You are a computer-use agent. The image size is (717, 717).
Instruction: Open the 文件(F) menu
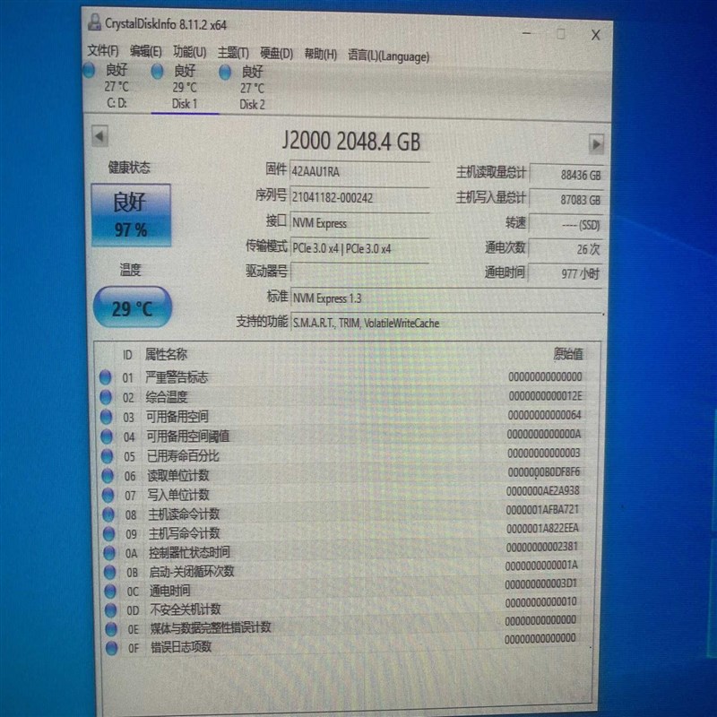click(102, 51)
